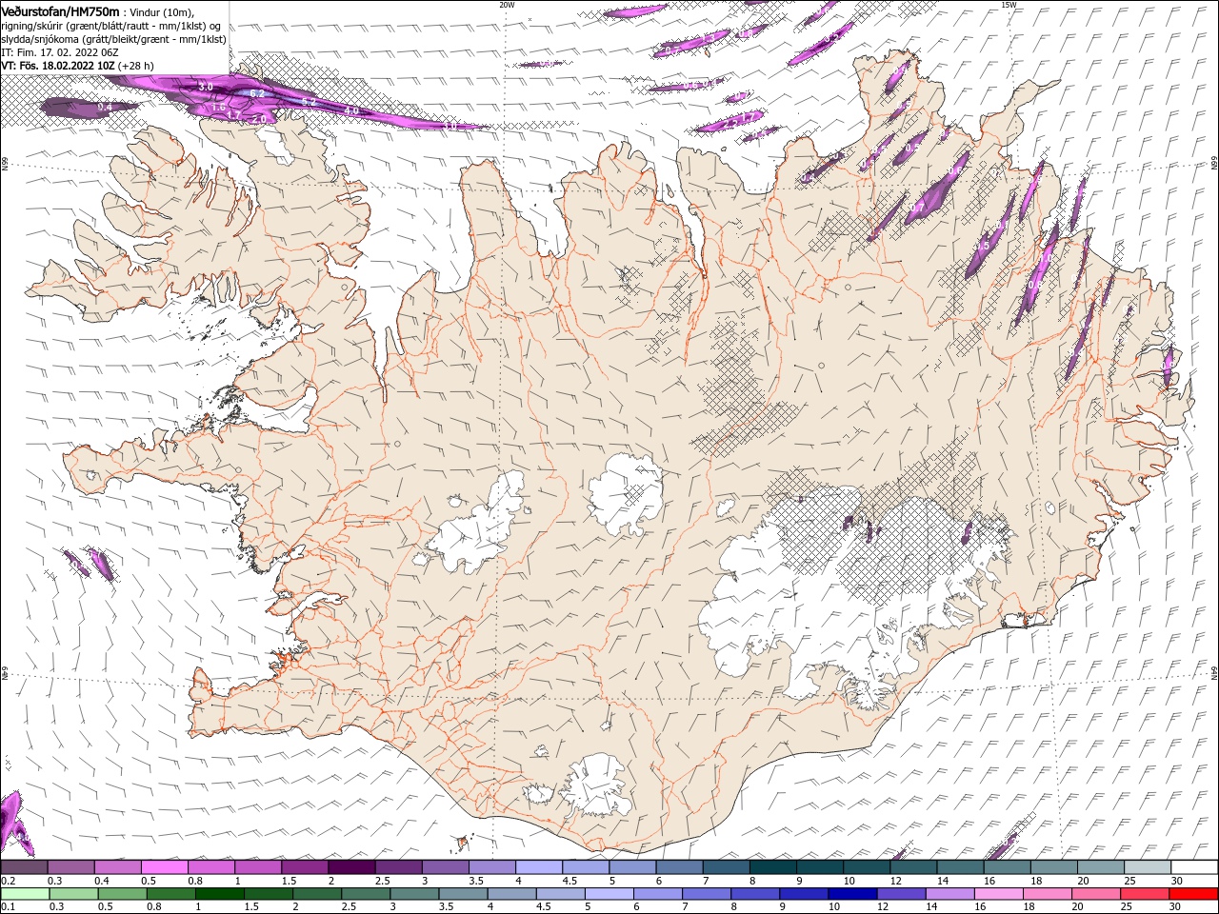Click the lower red swatch between 25 and 30
1219x914 pixels.
pyautogui.click(x=1144, y=894)
